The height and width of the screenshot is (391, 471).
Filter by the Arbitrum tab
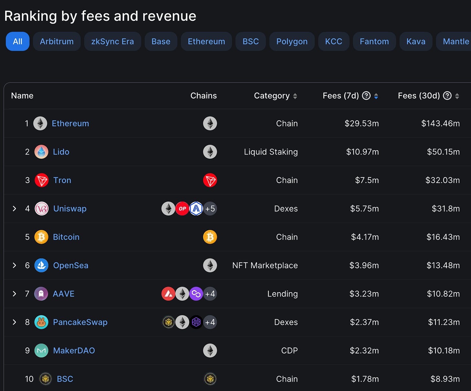coord(57,41)
